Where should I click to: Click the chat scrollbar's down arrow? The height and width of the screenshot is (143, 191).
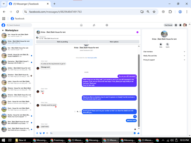click(x=139, y=129)
